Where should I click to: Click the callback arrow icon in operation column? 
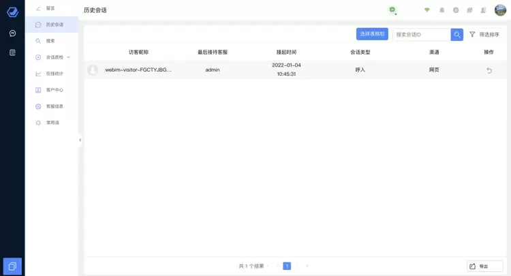pos(489,70)
